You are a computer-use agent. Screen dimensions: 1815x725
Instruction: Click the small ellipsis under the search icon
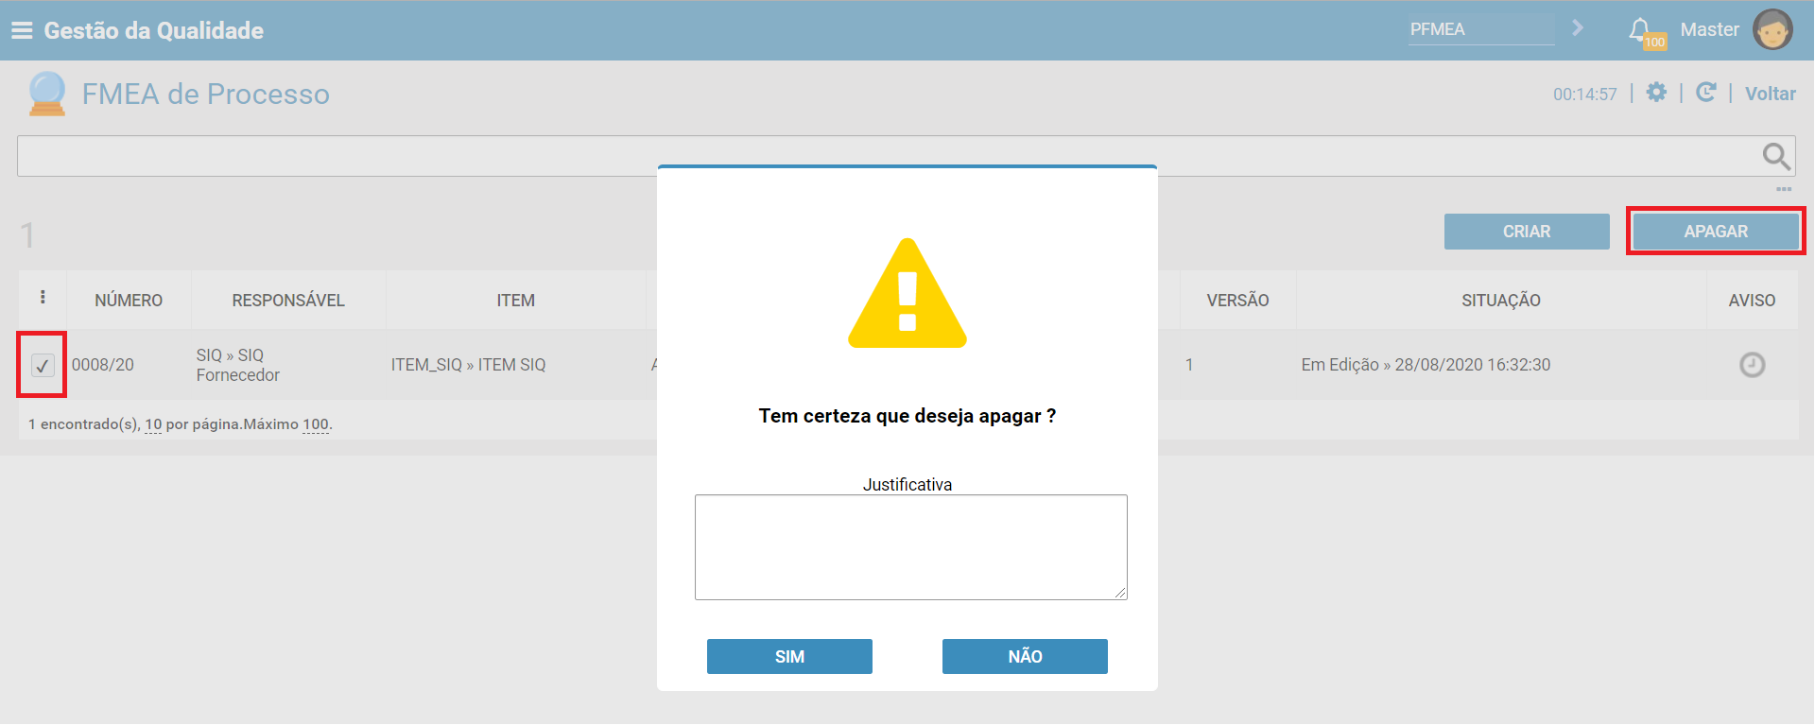1784,190
